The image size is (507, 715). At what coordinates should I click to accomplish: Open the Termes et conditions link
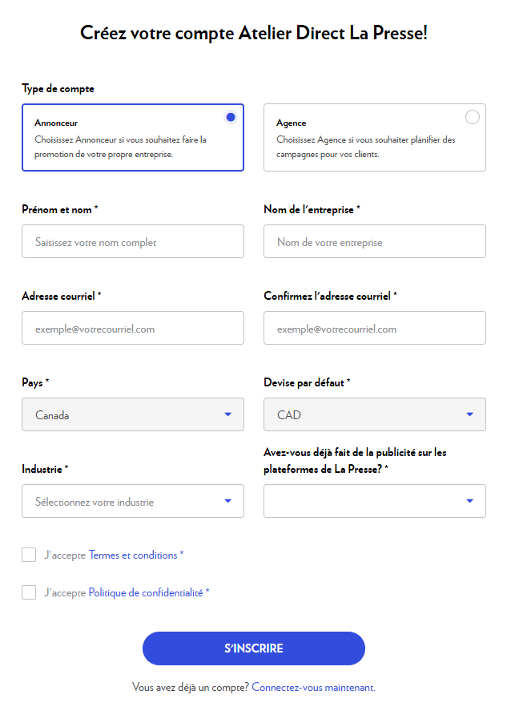(132, 555)
